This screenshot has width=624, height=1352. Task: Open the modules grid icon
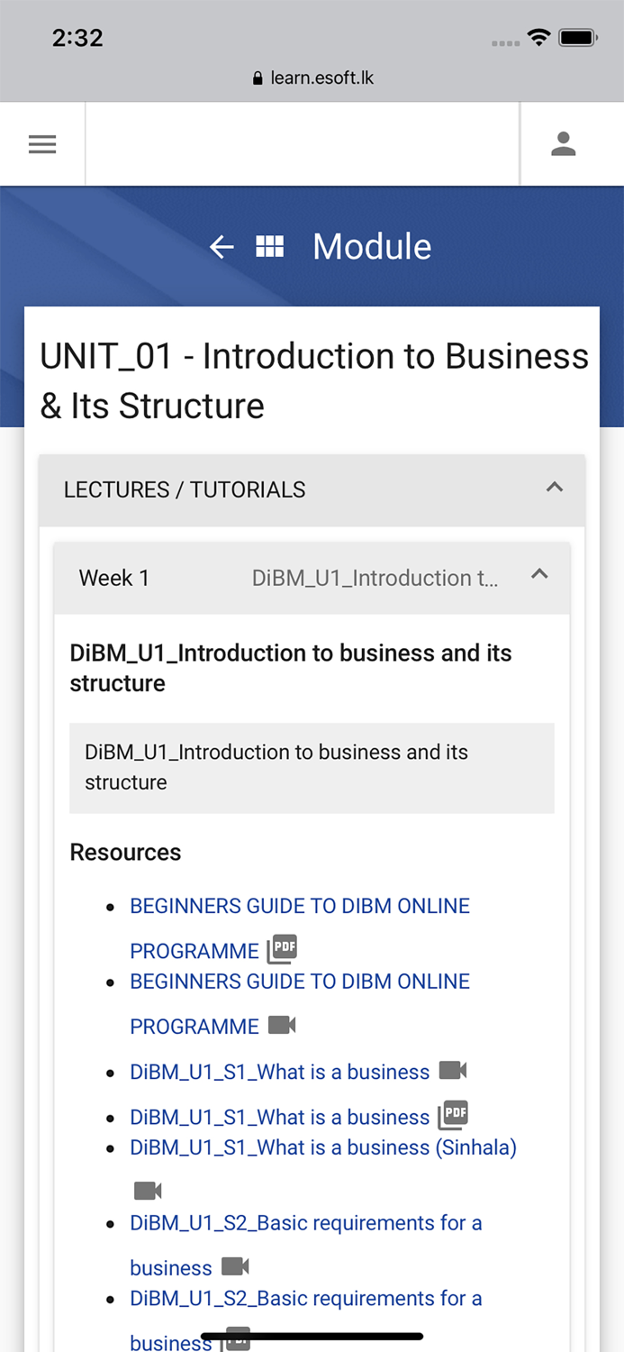pyautogui.click(x=270, y=247)
